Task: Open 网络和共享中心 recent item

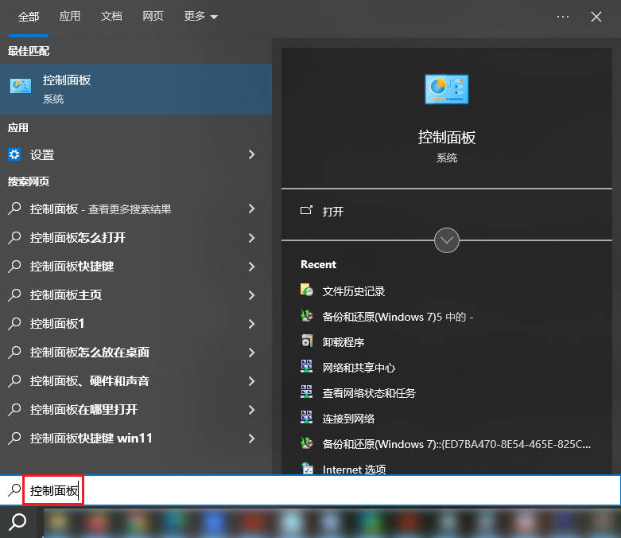Action: [x=358, y=368]
